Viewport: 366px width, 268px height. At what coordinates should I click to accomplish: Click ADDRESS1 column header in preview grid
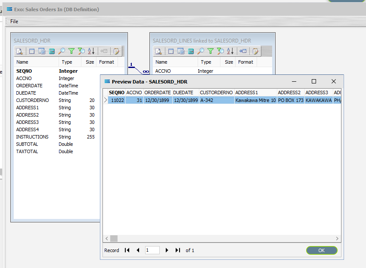256,92
